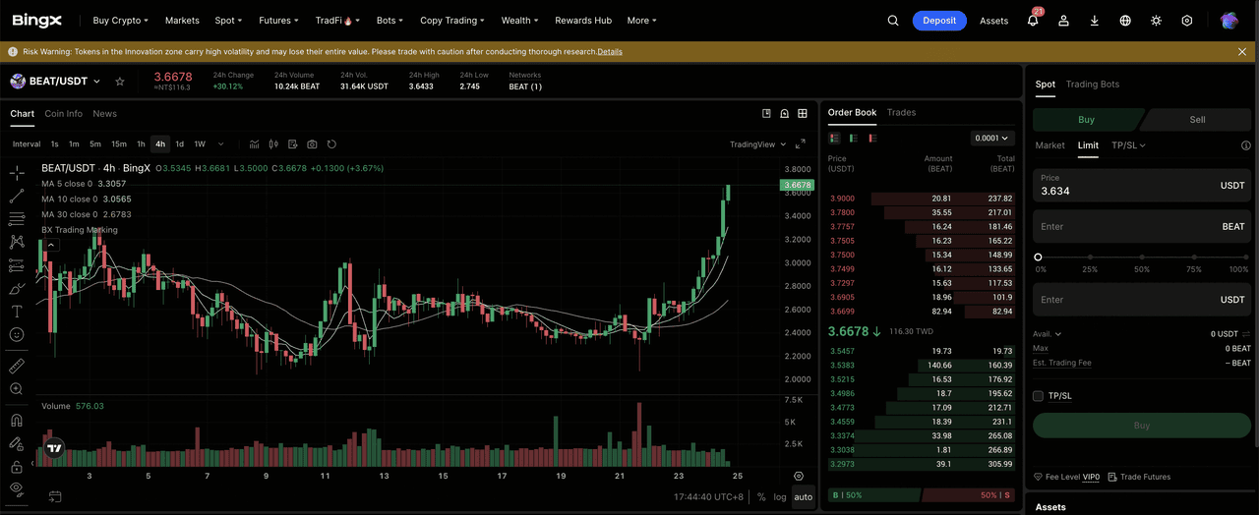Viewport: 1259px width, 515px height.
Task: Open the app download icon
Action: pos(1095,21)
